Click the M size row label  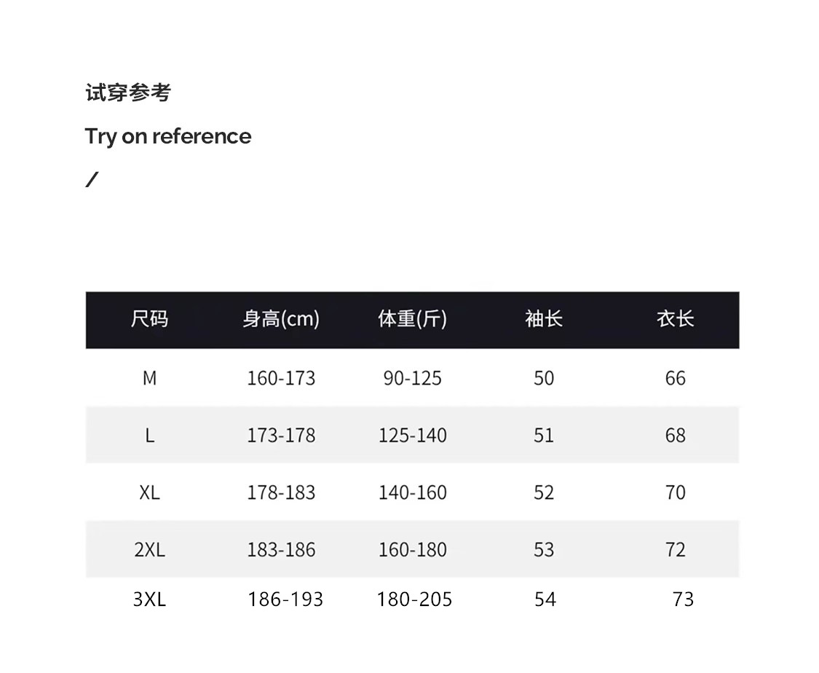[x=149, y=378]
